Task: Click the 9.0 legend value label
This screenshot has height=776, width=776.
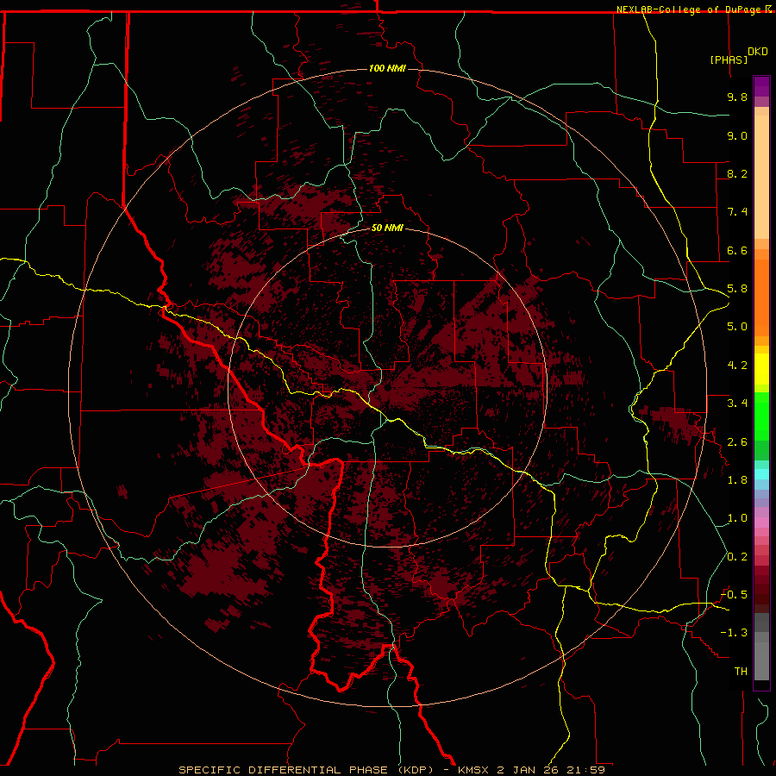Action: 737,135
